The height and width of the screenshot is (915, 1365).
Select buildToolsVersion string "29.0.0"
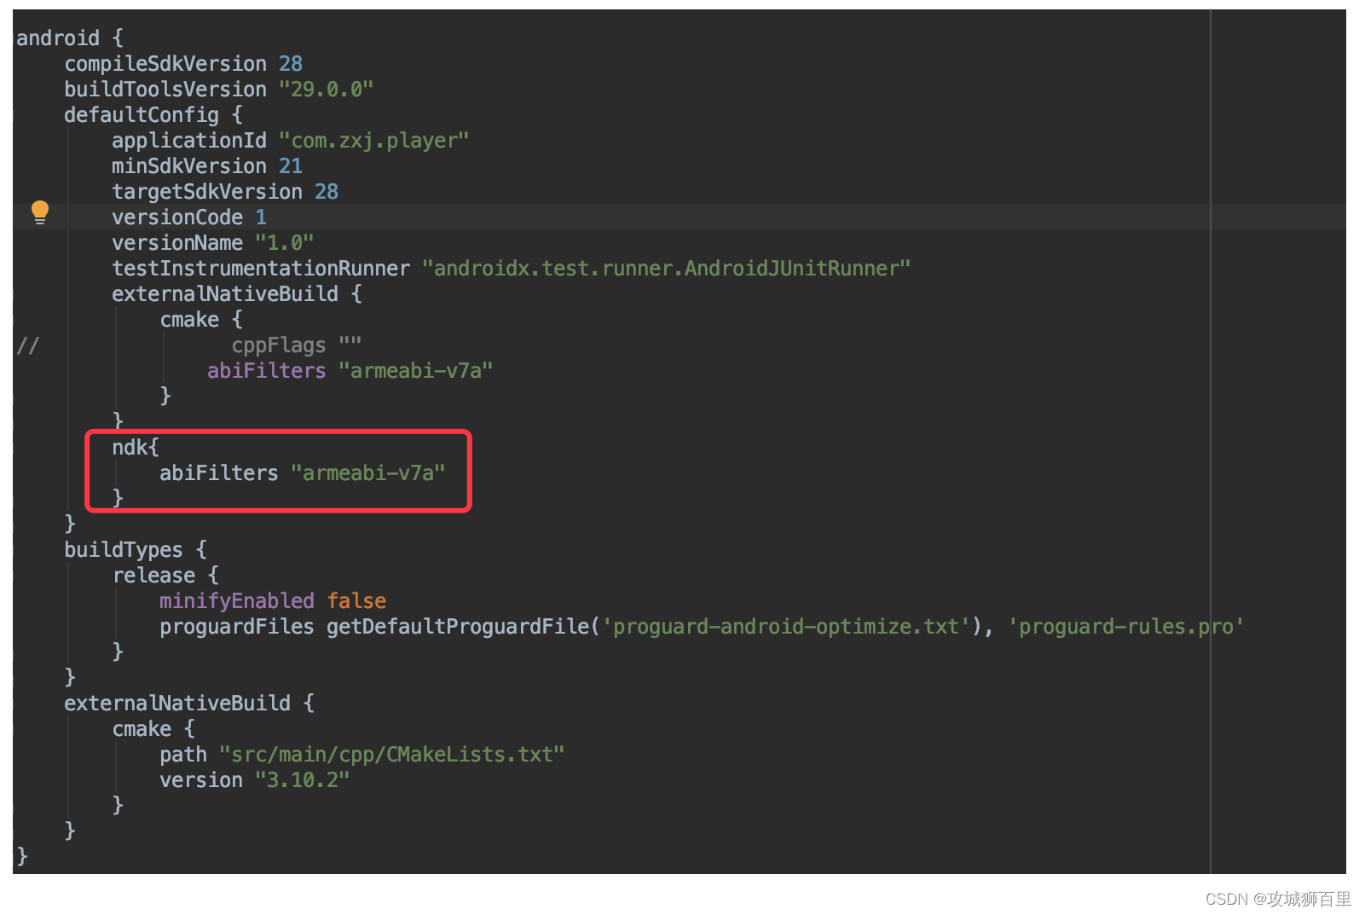tap(327, 90)
